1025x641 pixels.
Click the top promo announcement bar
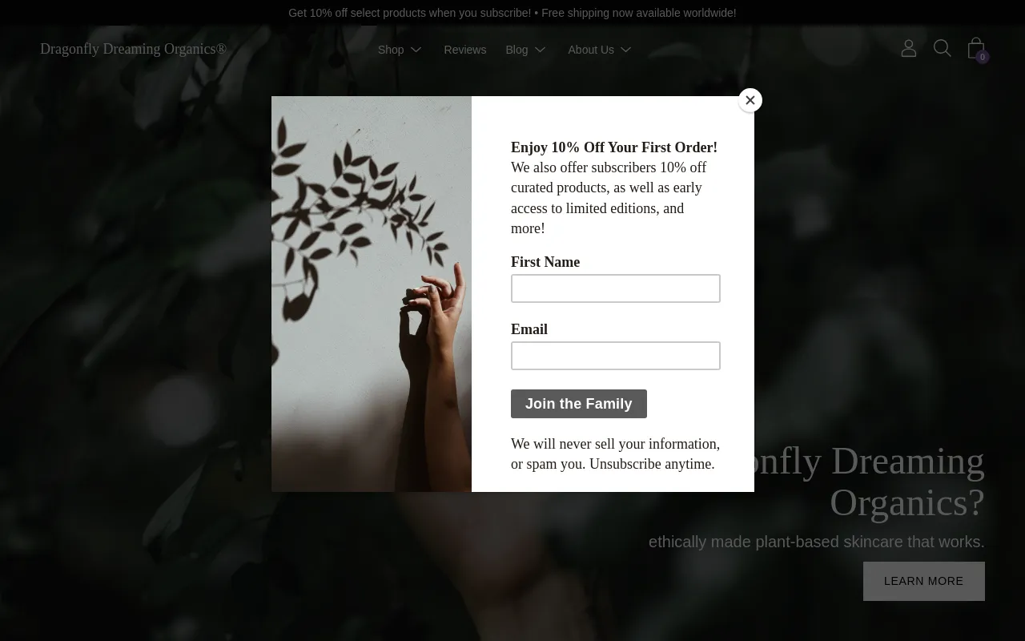pyautogui.click(x=512, y=13)
